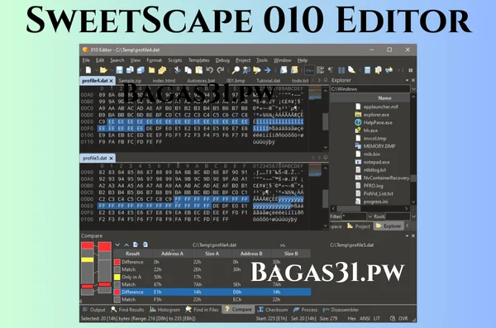Close the profile4.dat tab
496x328 pixels.
(x=111, y=81)
